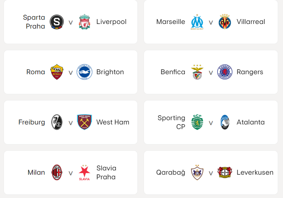Open the Roma v Brighton match card
This screenshot has width=283, height=198.
[x=71, y=72]
